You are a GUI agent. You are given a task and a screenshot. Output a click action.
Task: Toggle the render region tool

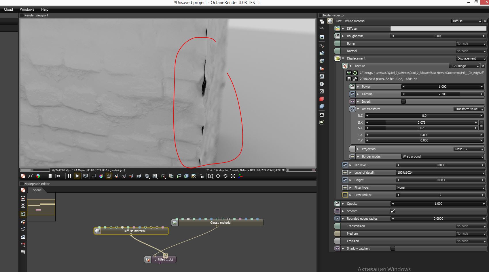pyautogui.click(x=131, y=176)
